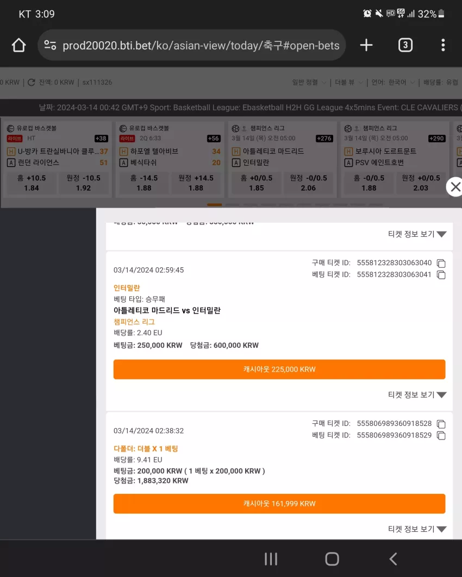The image size is (462, 577).
Task: Click 아틀레티코 마드리드 vs 인터밀란 match title
Action: [167, 310]
